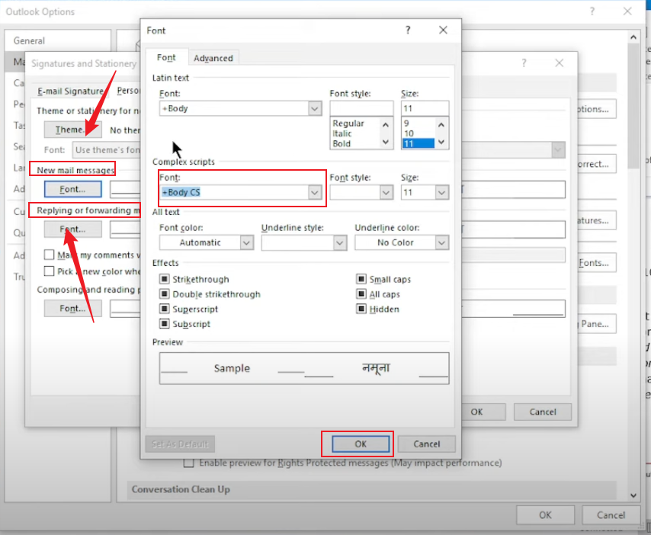Click the Outlook Options help question mark

(591, 11)
